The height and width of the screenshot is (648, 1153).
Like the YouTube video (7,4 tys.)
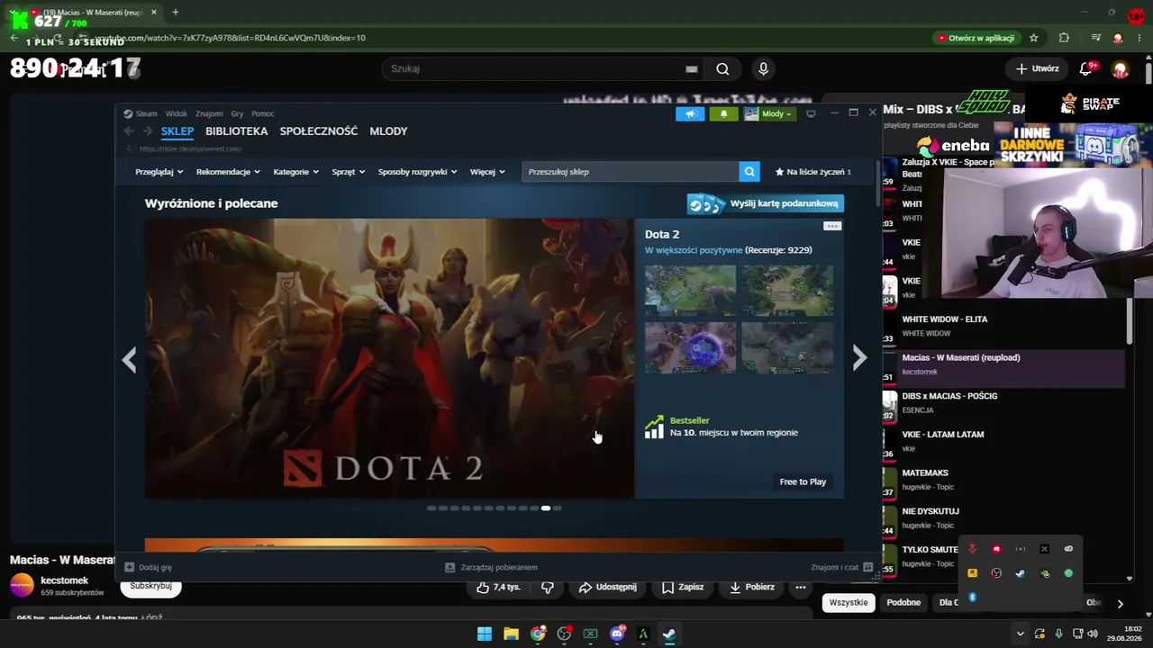[x=498, y=587]
